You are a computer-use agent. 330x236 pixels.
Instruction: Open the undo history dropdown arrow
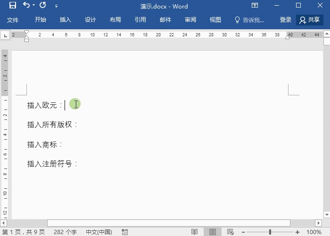click(33, 5)
